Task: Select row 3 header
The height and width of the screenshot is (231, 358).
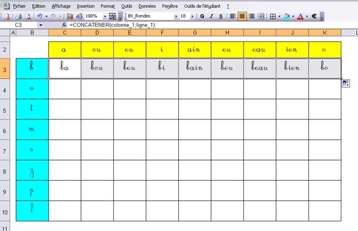Action: [x=5, y=69]
